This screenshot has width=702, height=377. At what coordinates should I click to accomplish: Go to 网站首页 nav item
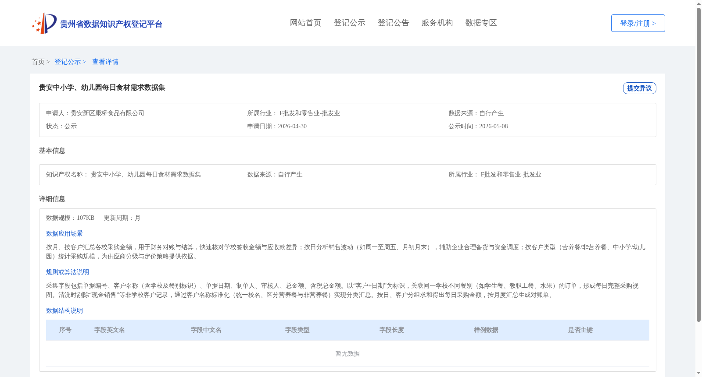point(305,23)
